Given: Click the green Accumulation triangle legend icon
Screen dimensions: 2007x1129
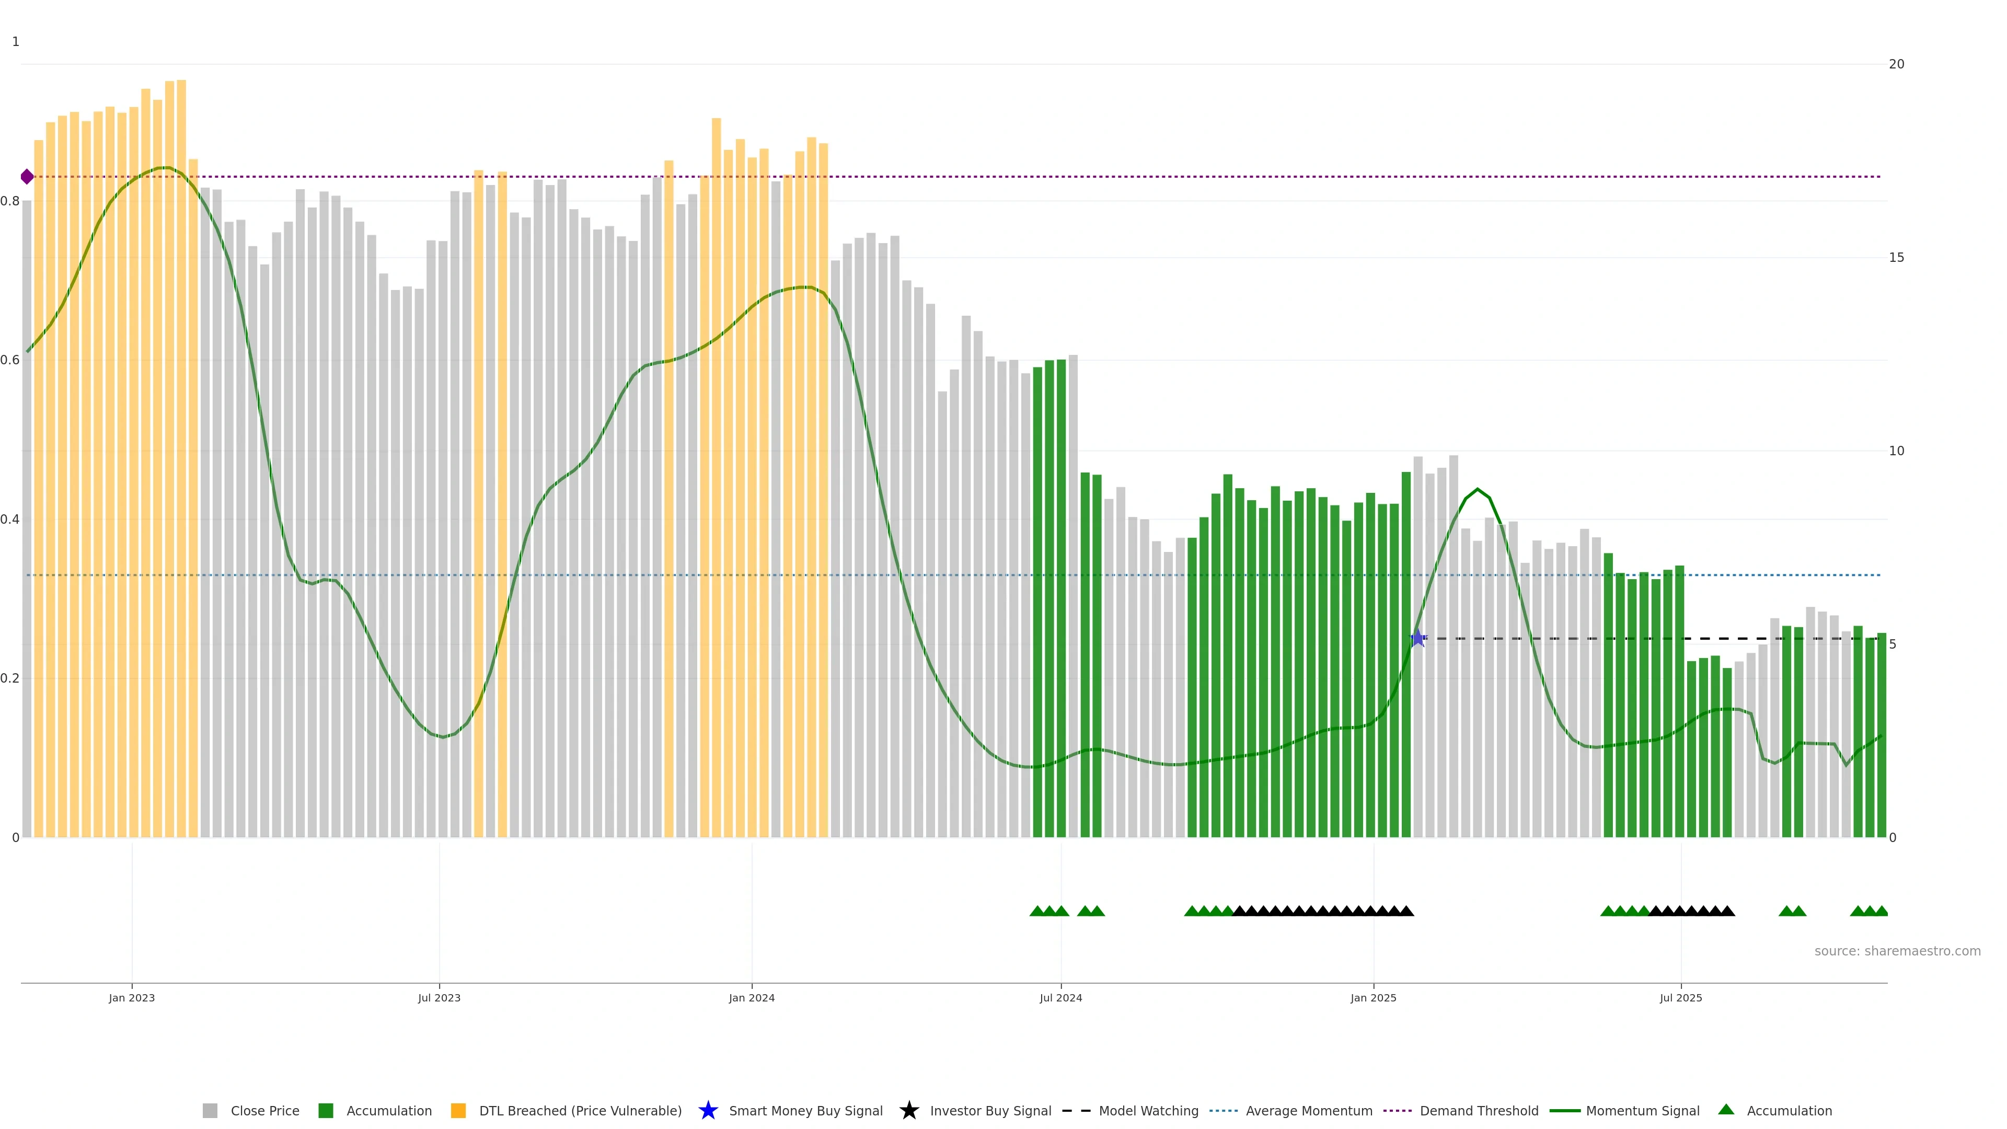Looking at the screenshot, I should coord(1726,1110).
